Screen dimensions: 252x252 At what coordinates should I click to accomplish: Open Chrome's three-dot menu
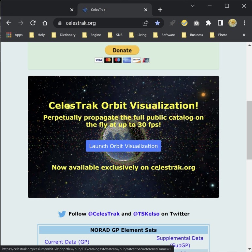click(244, 23)
